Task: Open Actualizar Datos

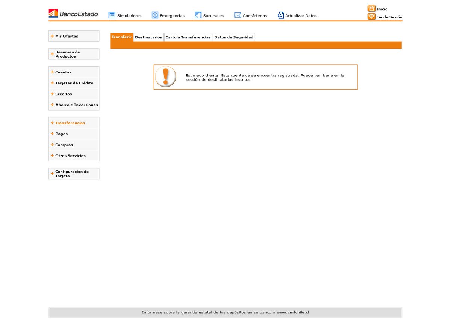Action: point(301,16)
